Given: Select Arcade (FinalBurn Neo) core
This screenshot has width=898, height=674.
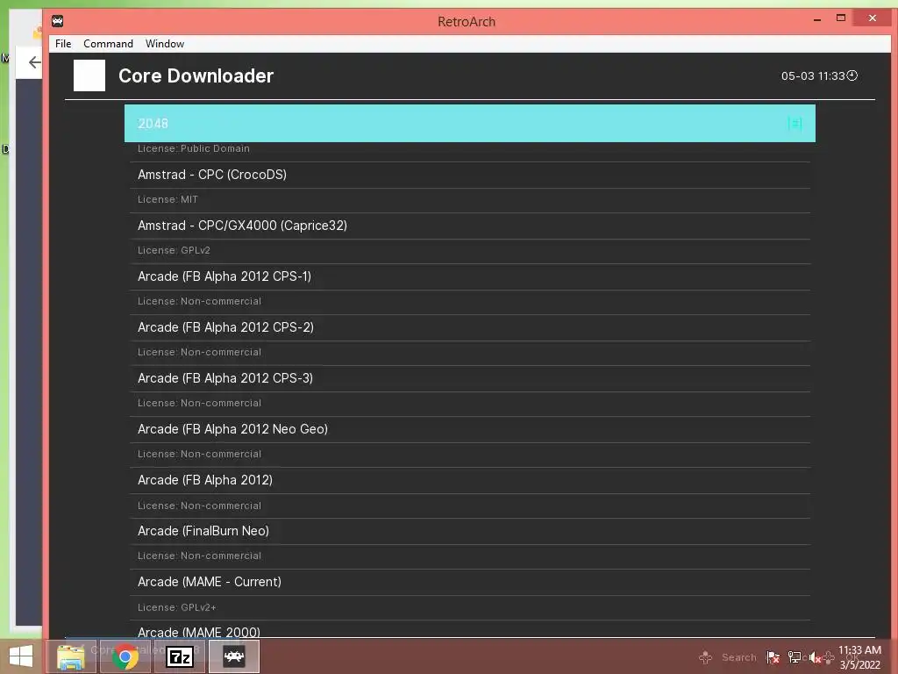Looking at the screenshot, I should coord(470,531).
